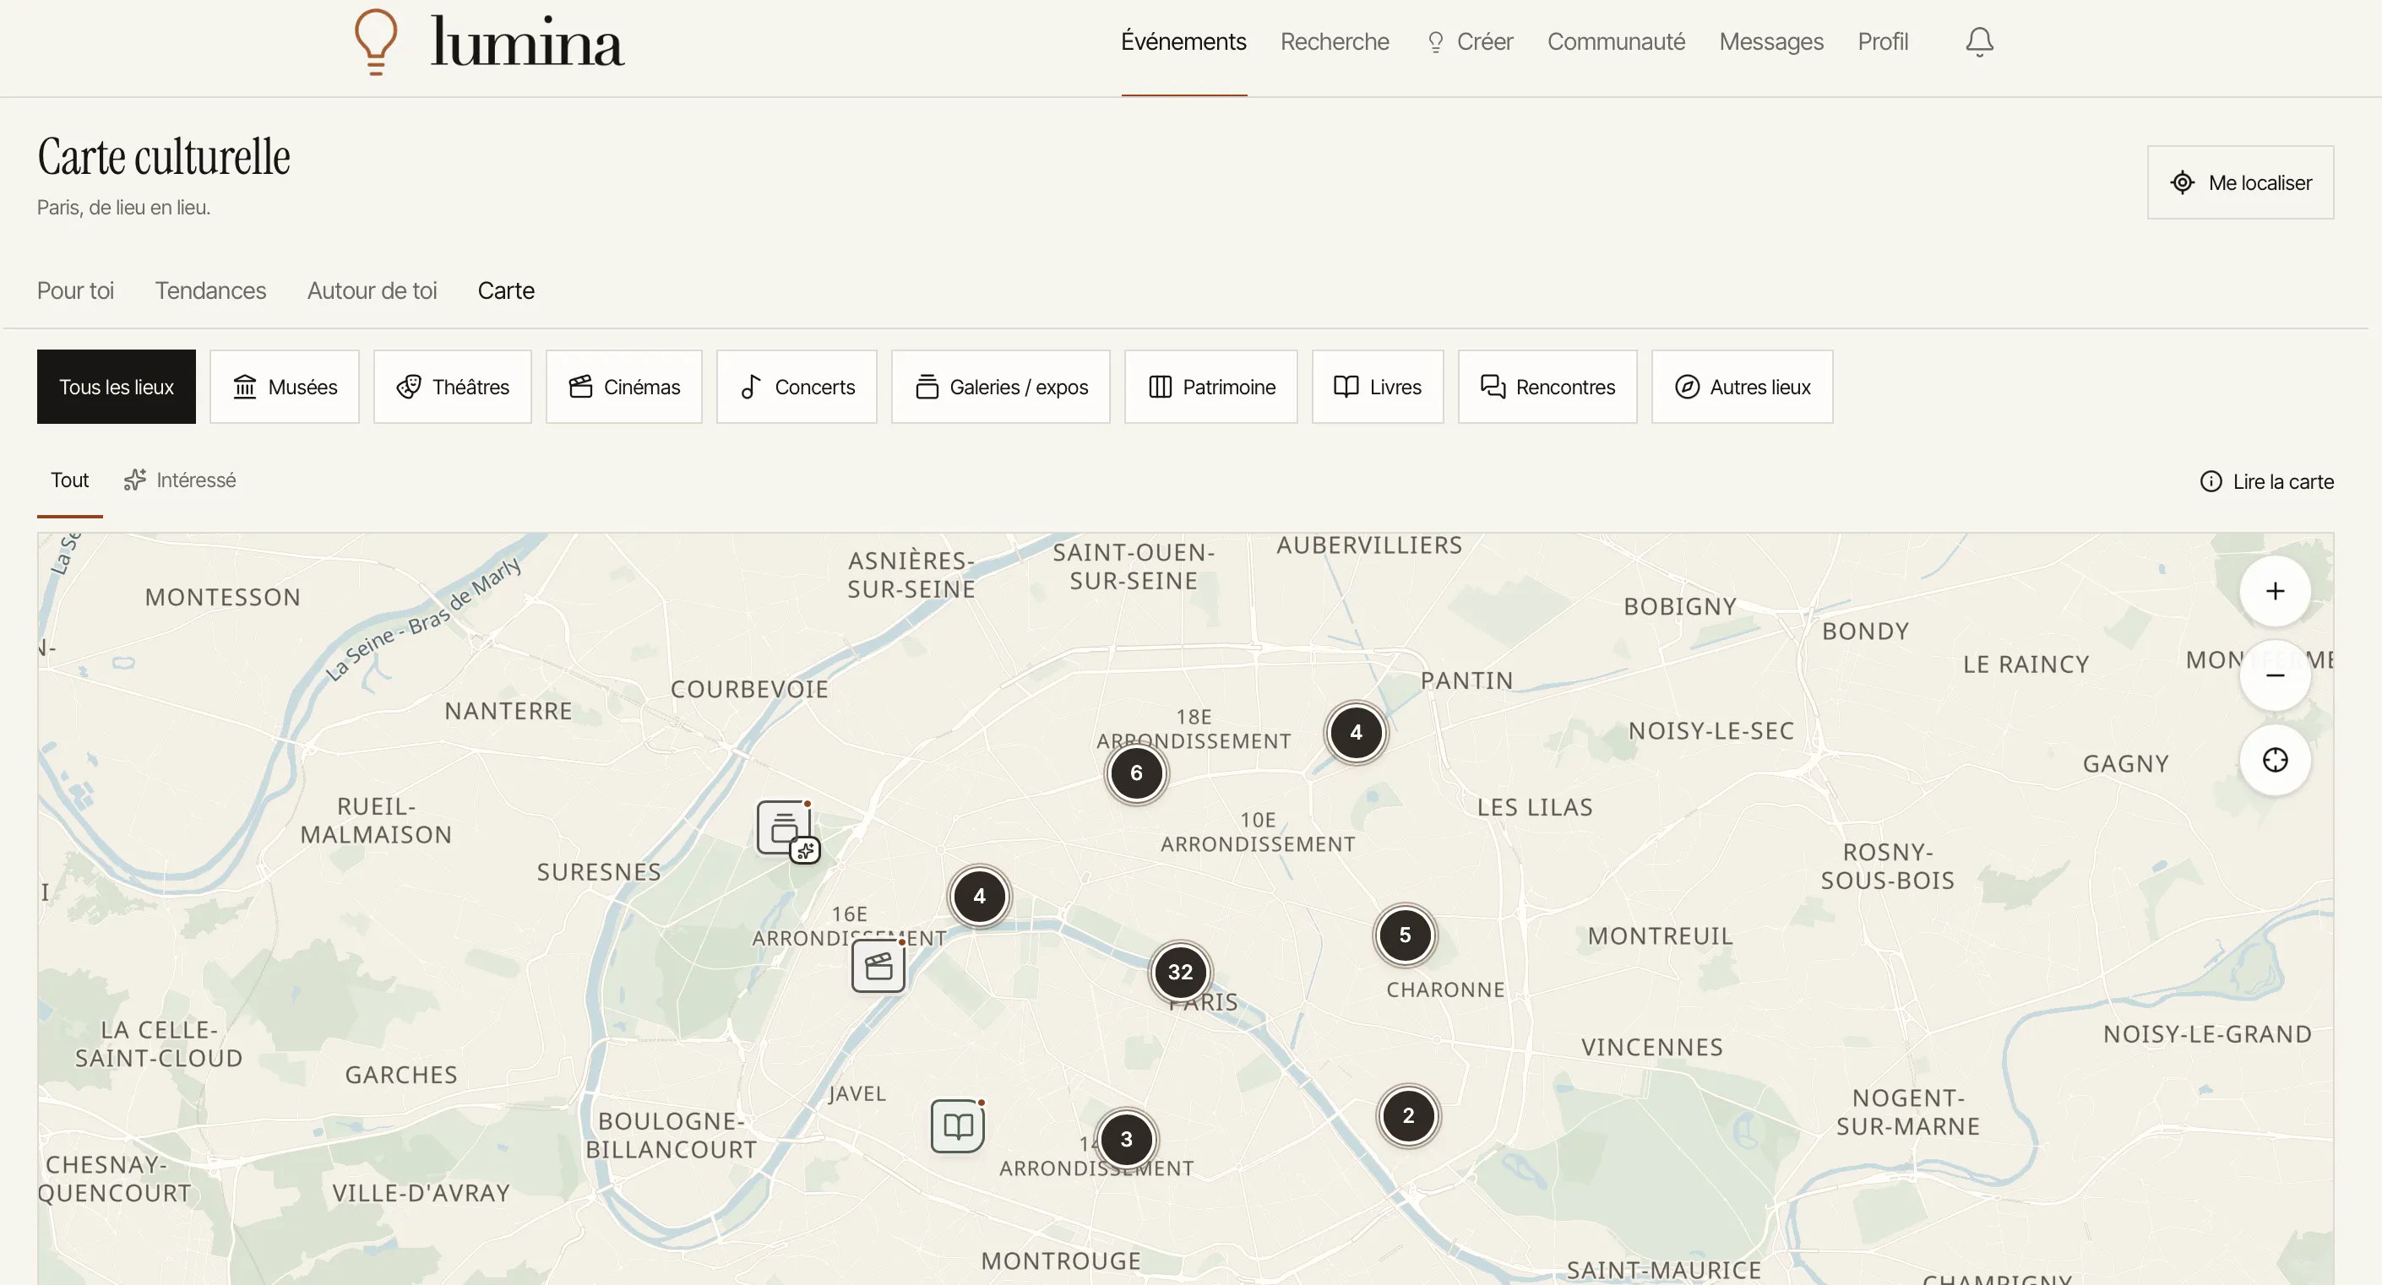Image resolution: width=2382 pixels, height=1285 pixels.
Task: Click the Saint-Ouen-sur-Seine map label
Action: [x=1134, y=567]
